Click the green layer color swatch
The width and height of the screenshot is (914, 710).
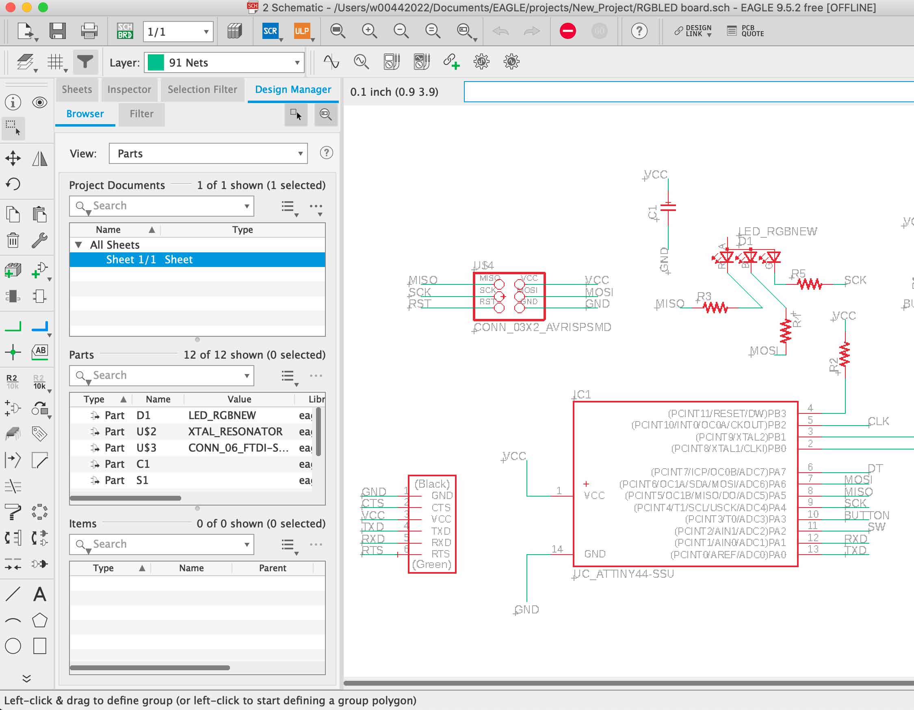(156, 63)
